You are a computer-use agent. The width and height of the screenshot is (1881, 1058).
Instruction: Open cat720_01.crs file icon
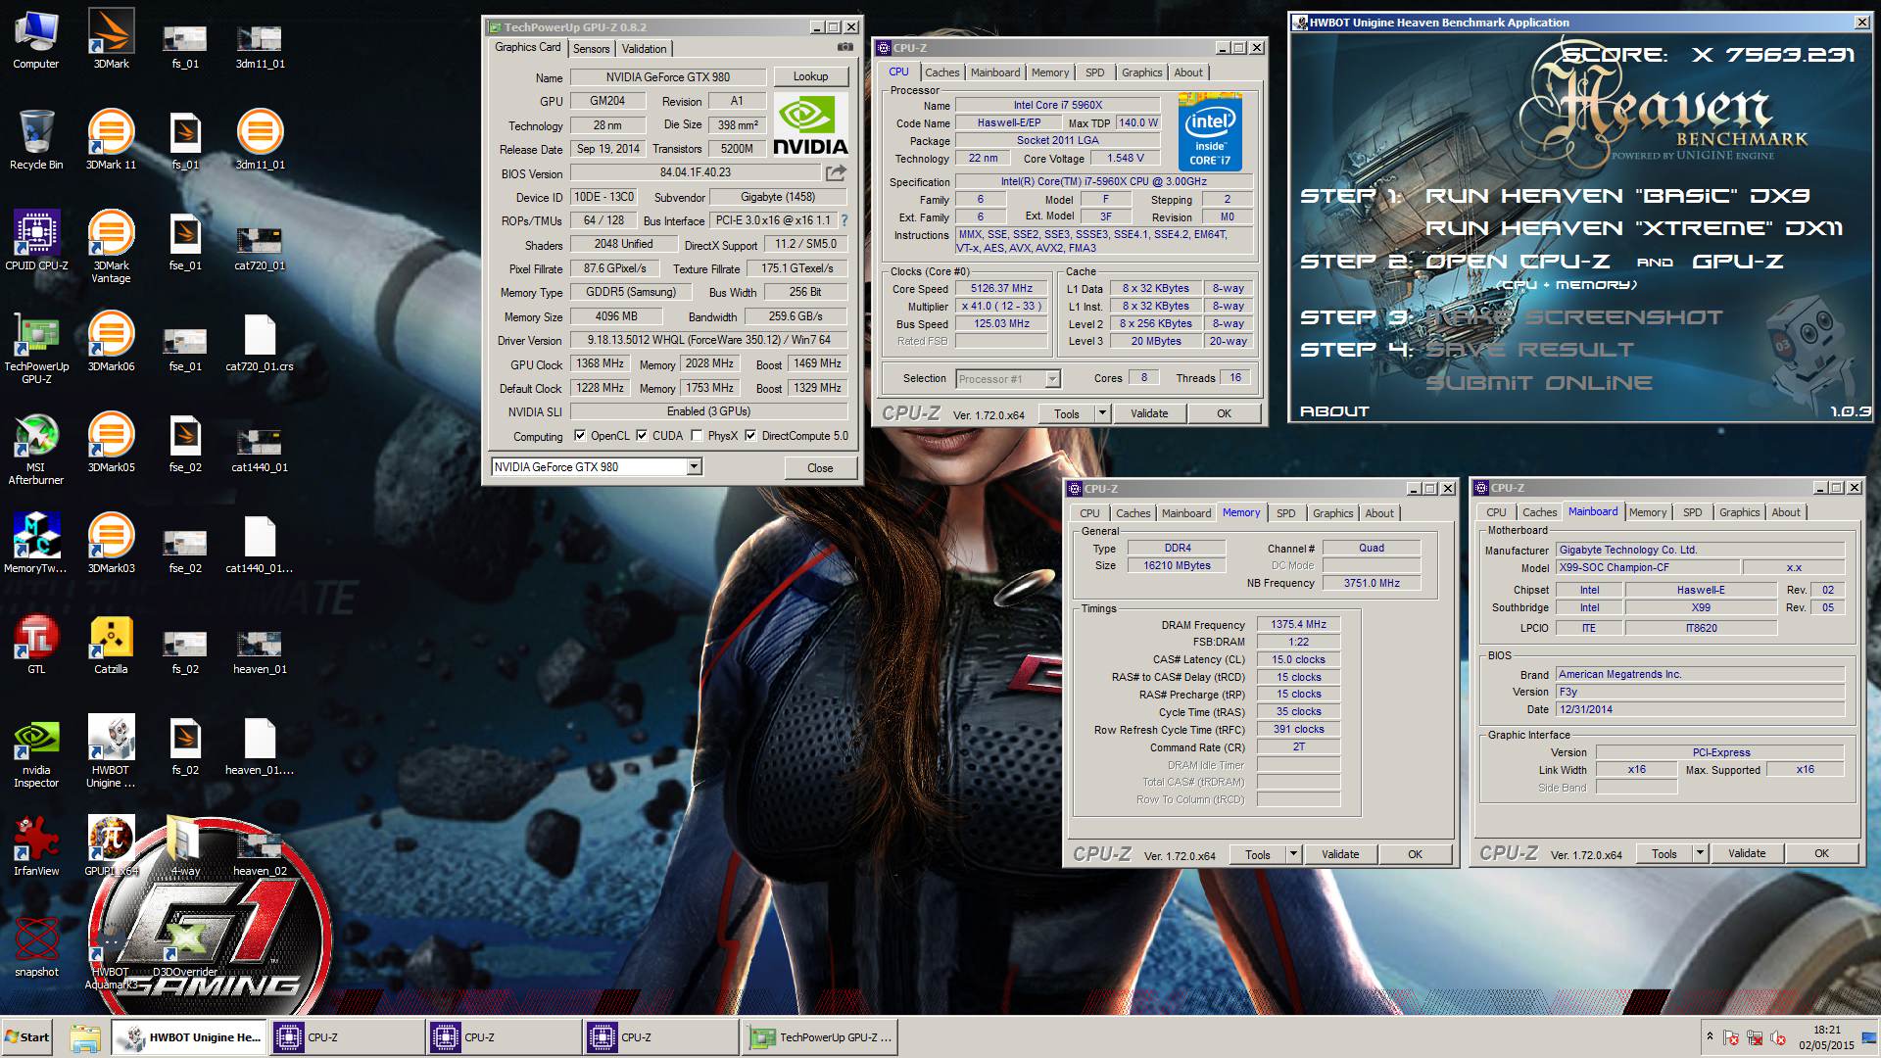pos(260,342)
